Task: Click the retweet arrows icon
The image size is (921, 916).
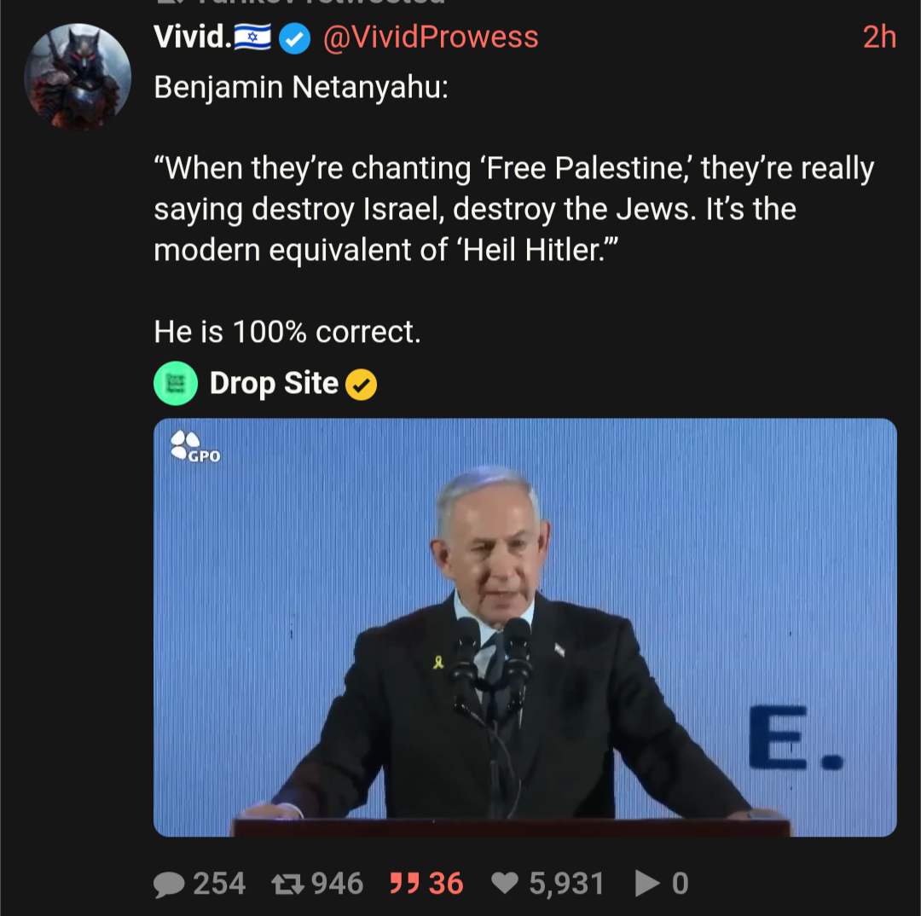Action: tap(287, 884)
